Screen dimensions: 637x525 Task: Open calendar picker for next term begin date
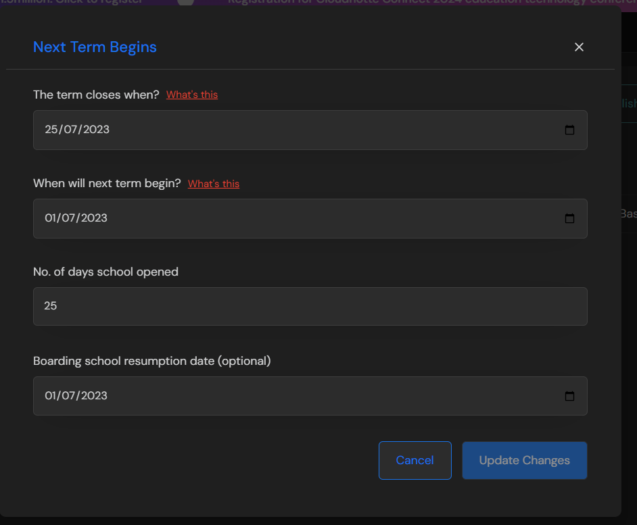coord(569,218)
